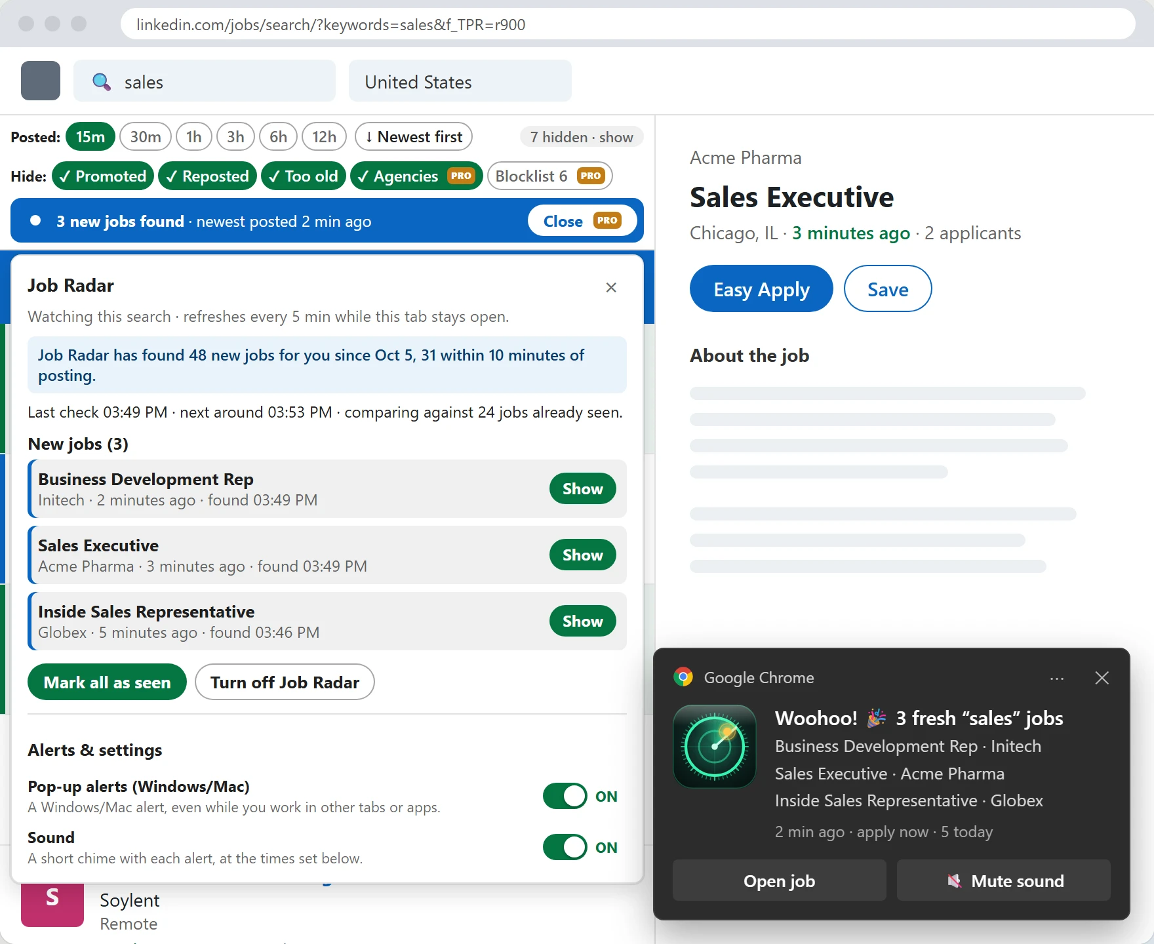Select the 15m posted filter
Screen dimensions: 1154x944
90,136
